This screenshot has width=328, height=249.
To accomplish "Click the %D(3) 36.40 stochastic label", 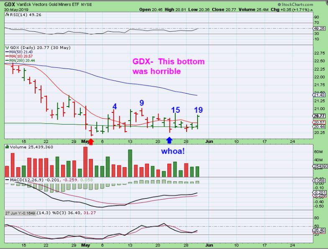I will coord(67,213).
